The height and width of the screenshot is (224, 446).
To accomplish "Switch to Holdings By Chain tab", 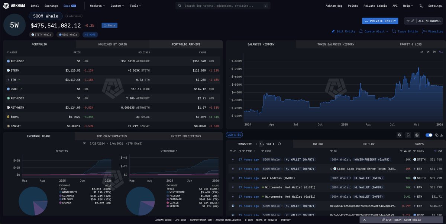I will [112, 45].
